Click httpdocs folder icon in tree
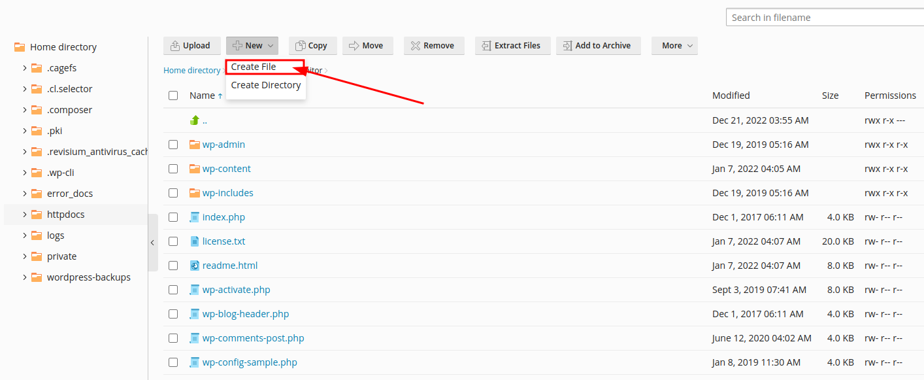Image resolution: width=924 pixels, height=380 pixels. point(37,215)
